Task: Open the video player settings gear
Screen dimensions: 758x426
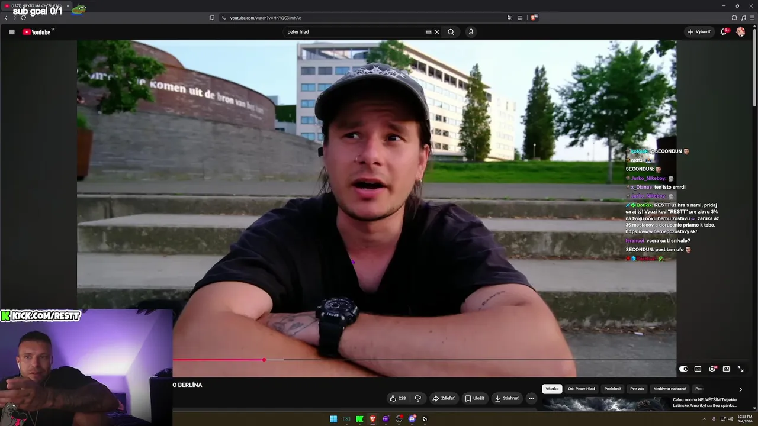Action: tap(712, 369)
